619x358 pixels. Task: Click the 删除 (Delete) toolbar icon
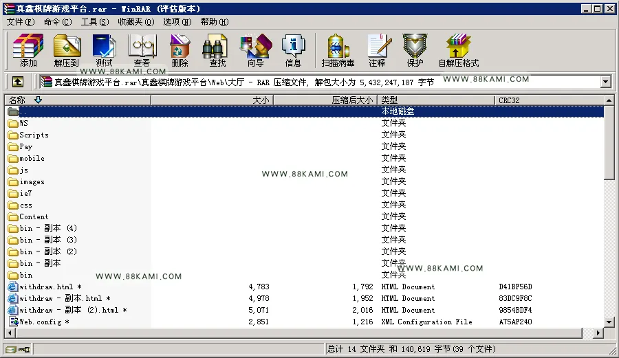click(180, 50)
